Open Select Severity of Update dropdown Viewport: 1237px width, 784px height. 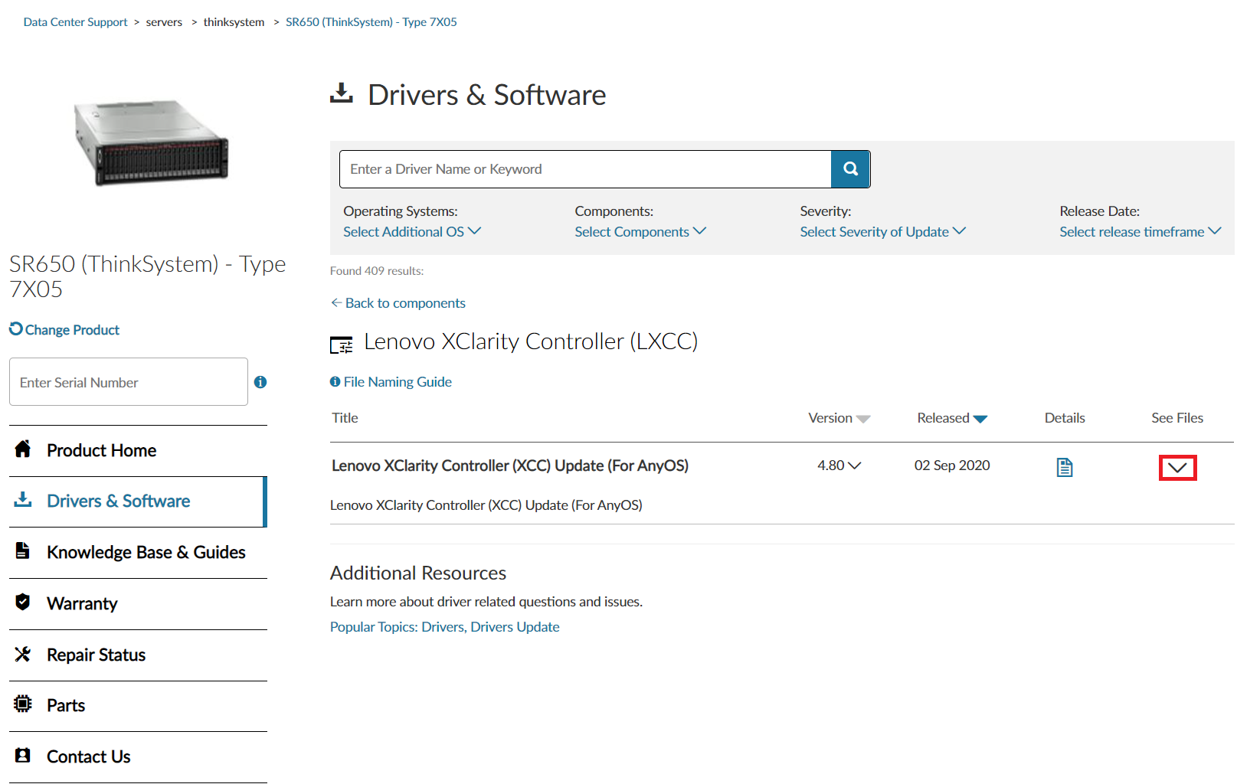coord(883,231)
